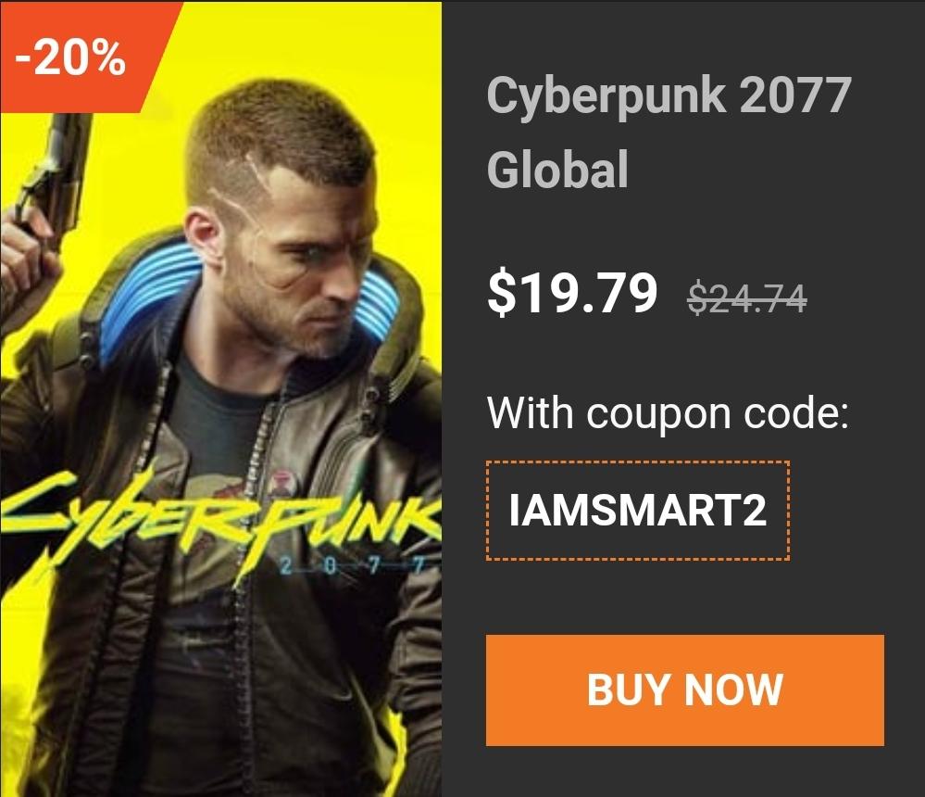This screenshot has height=797, width=925.
Task: Click the -20% discount badge
Action: tap(70, 57)
